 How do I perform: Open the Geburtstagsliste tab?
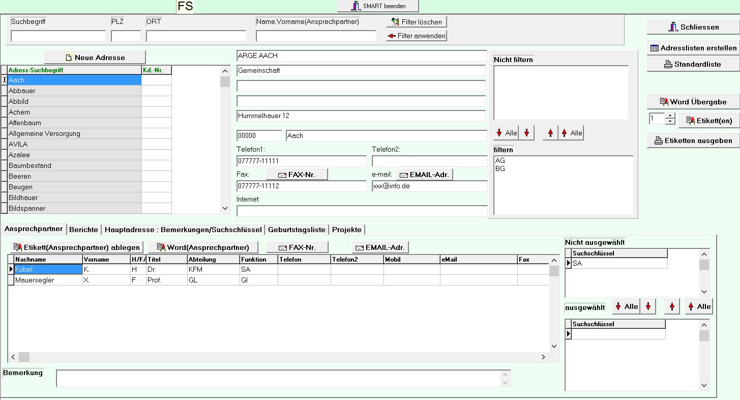coord(297,230)
